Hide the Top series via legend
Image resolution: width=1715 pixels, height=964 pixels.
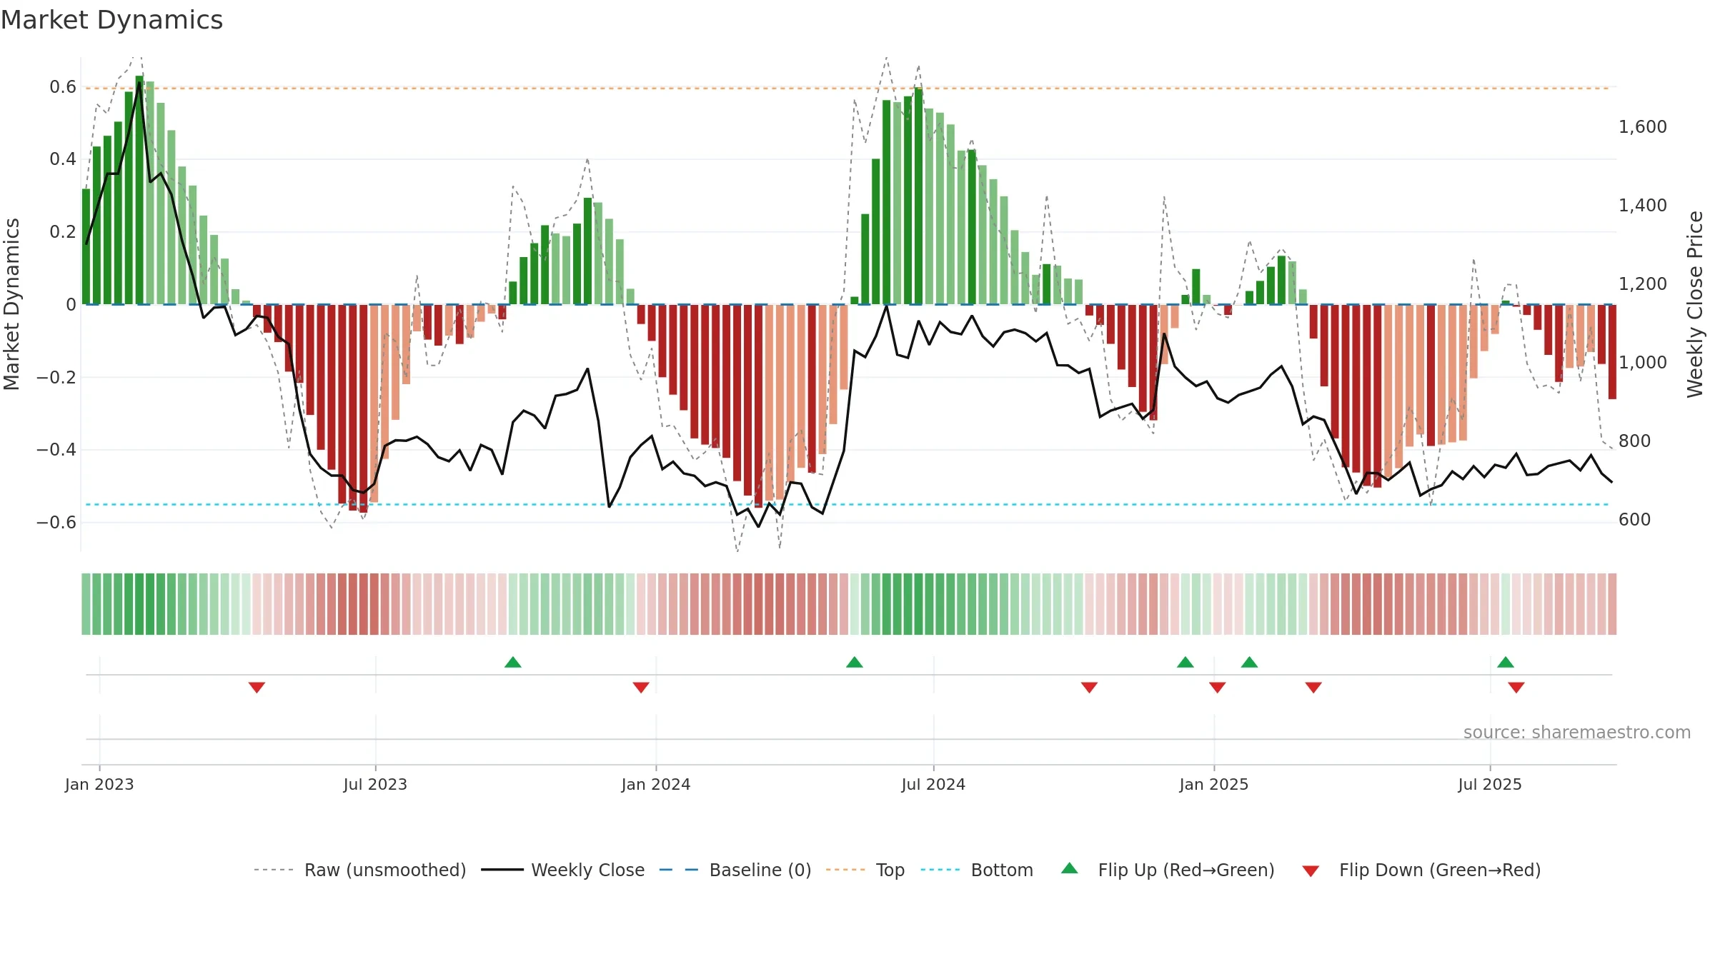(865, 870)
